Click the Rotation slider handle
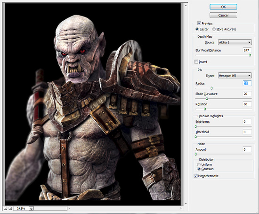Image resolution: width=259 pixels, height=214 pixels. (205, 109)
